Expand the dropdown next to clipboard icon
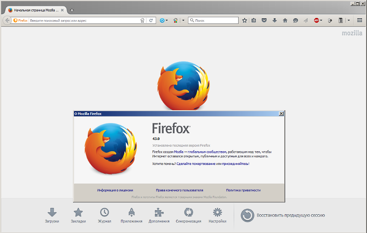The height and width of the screenshot is (233, 367). [349, 21]
